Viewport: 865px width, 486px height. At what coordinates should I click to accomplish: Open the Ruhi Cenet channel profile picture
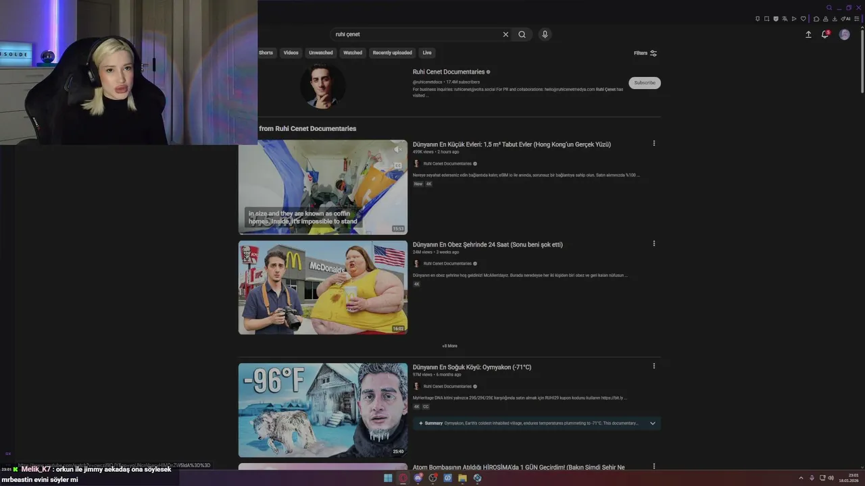coord(323,86)
